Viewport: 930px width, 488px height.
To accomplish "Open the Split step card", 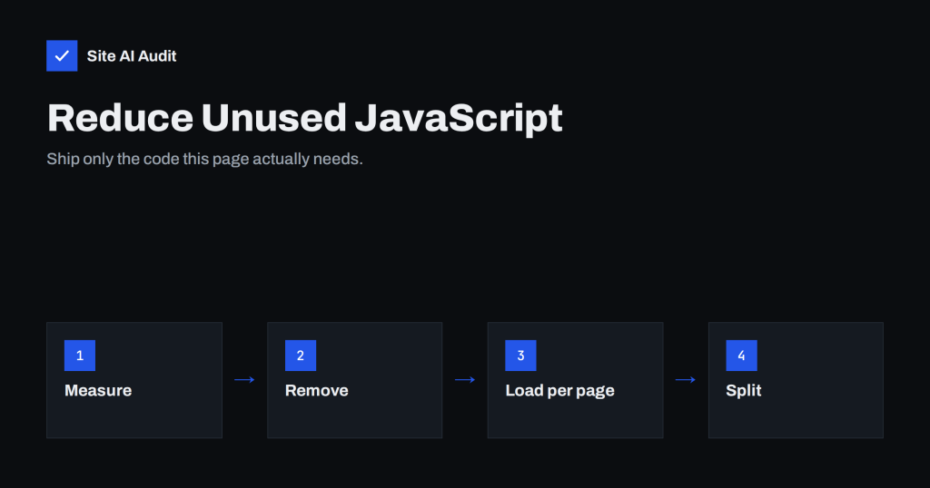I will [x=796, y=380].
